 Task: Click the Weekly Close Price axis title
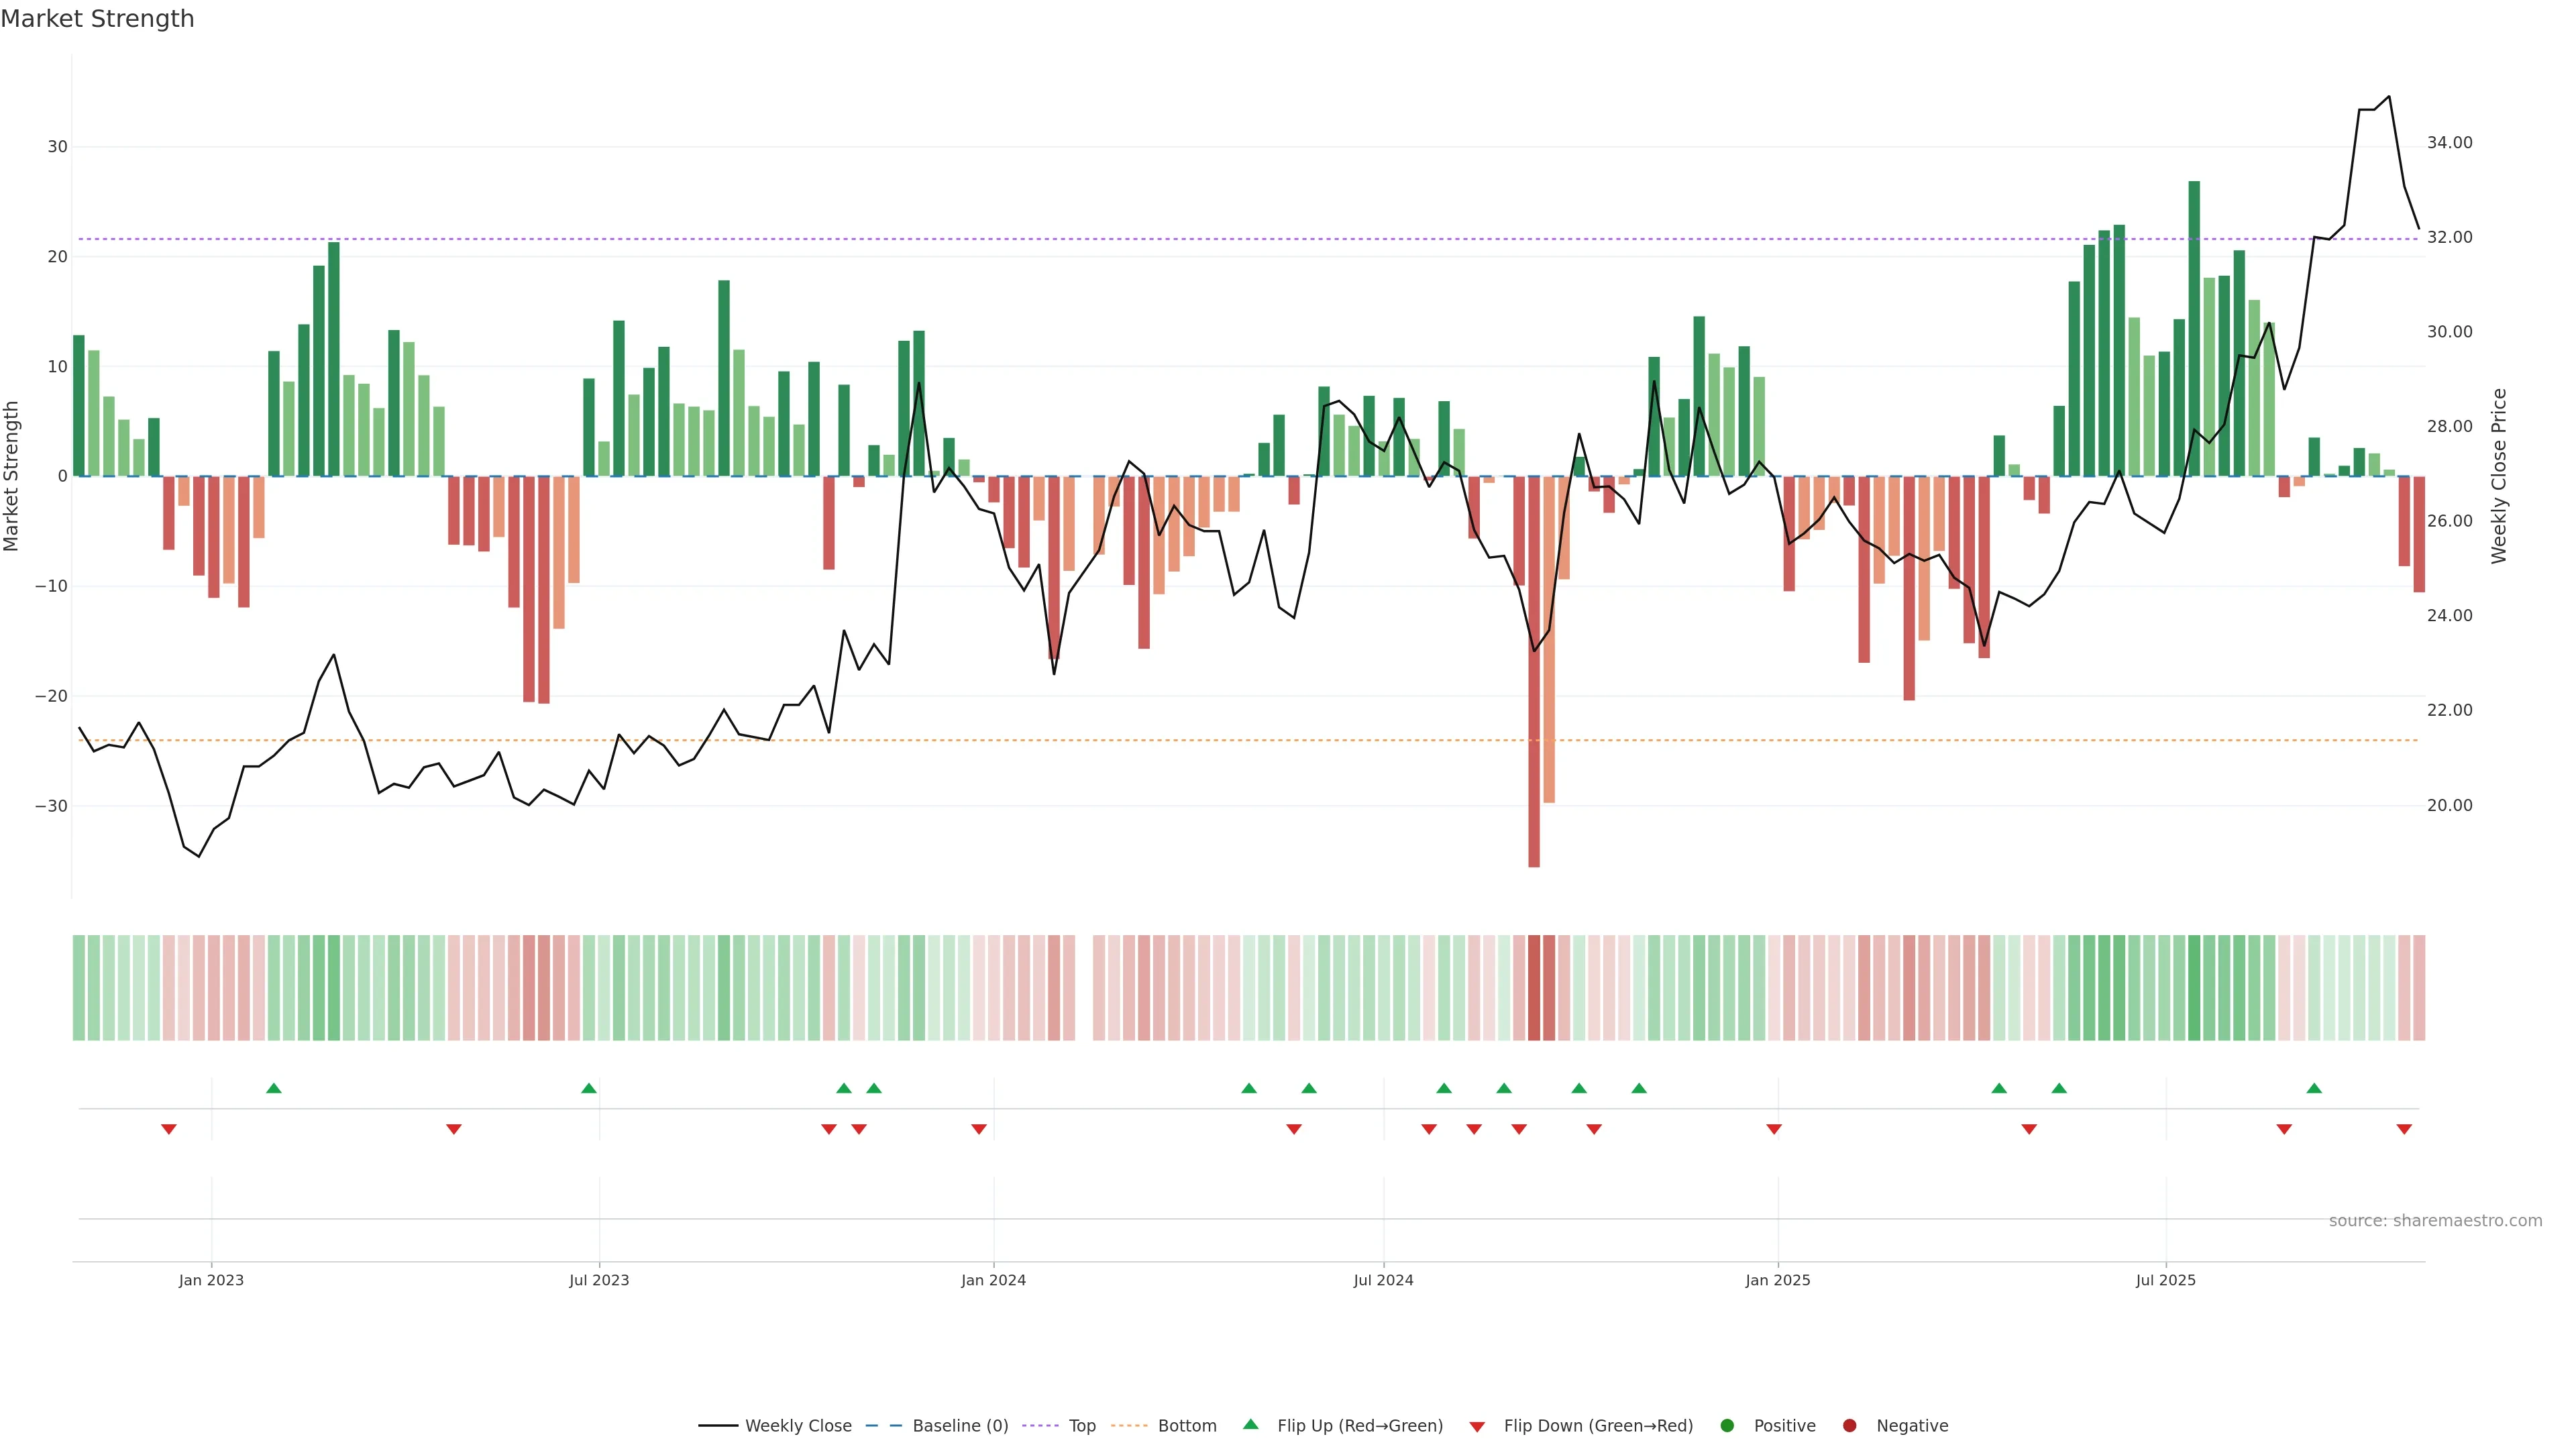2499,476
